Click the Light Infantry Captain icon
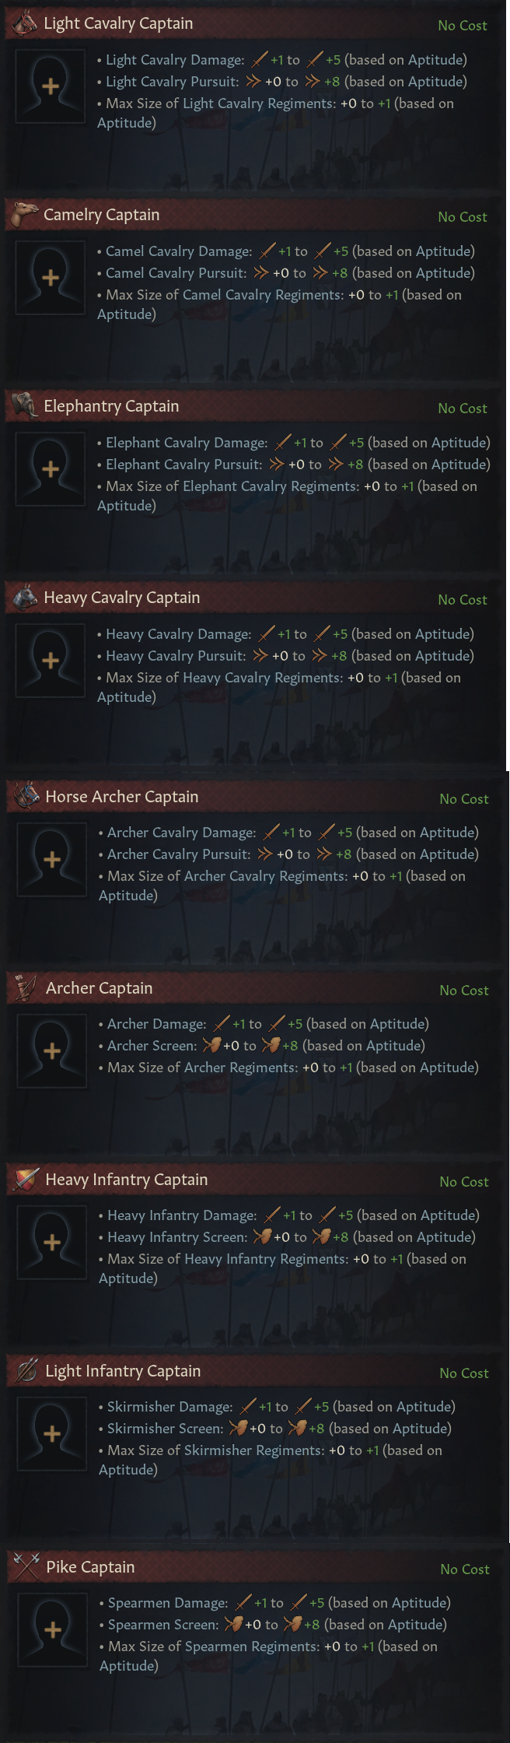The image size is (510, 1743). [x=26, y=1370]
